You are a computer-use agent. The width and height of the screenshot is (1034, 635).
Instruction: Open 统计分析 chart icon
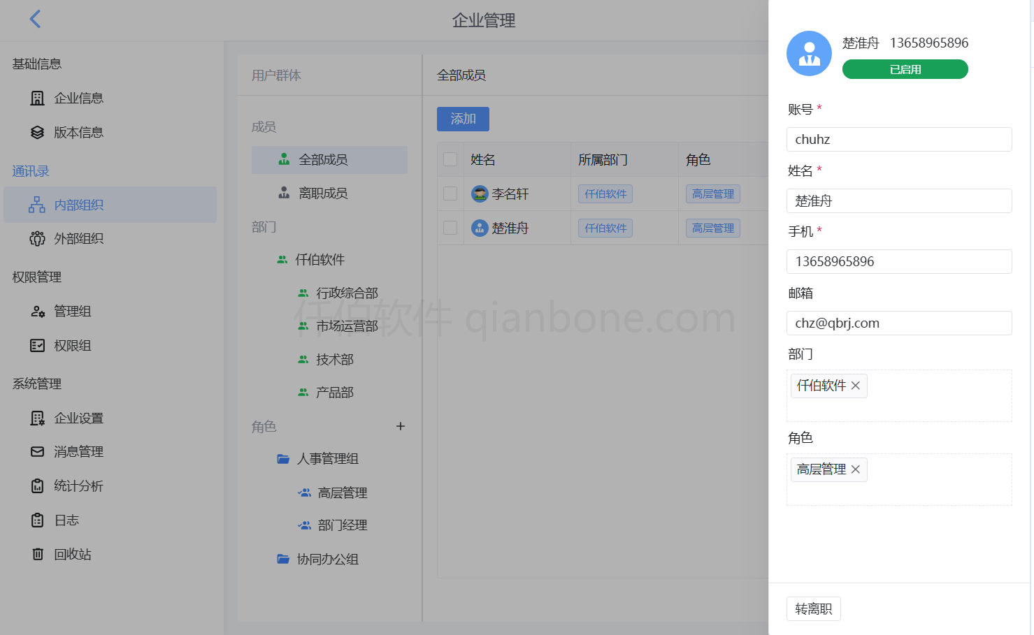click(37, 486)
